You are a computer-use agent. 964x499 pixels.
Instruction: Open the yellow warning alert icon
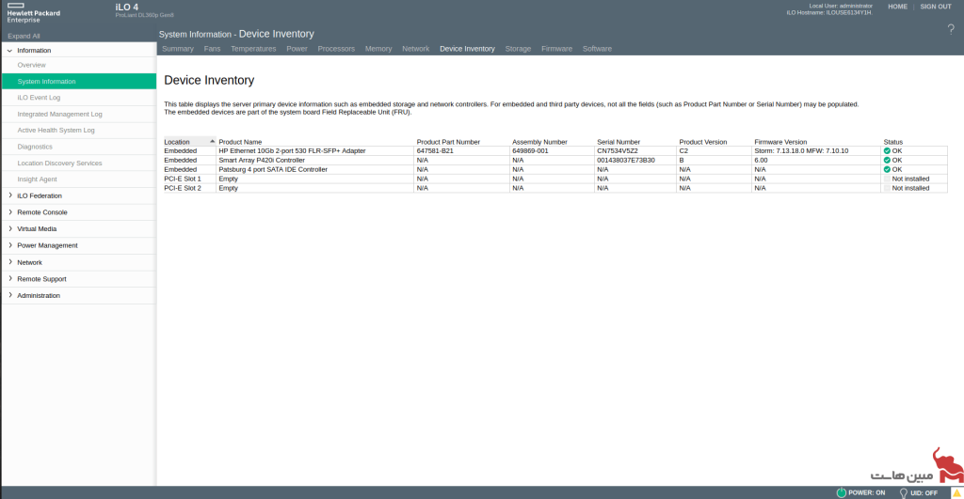pos(955,492)
